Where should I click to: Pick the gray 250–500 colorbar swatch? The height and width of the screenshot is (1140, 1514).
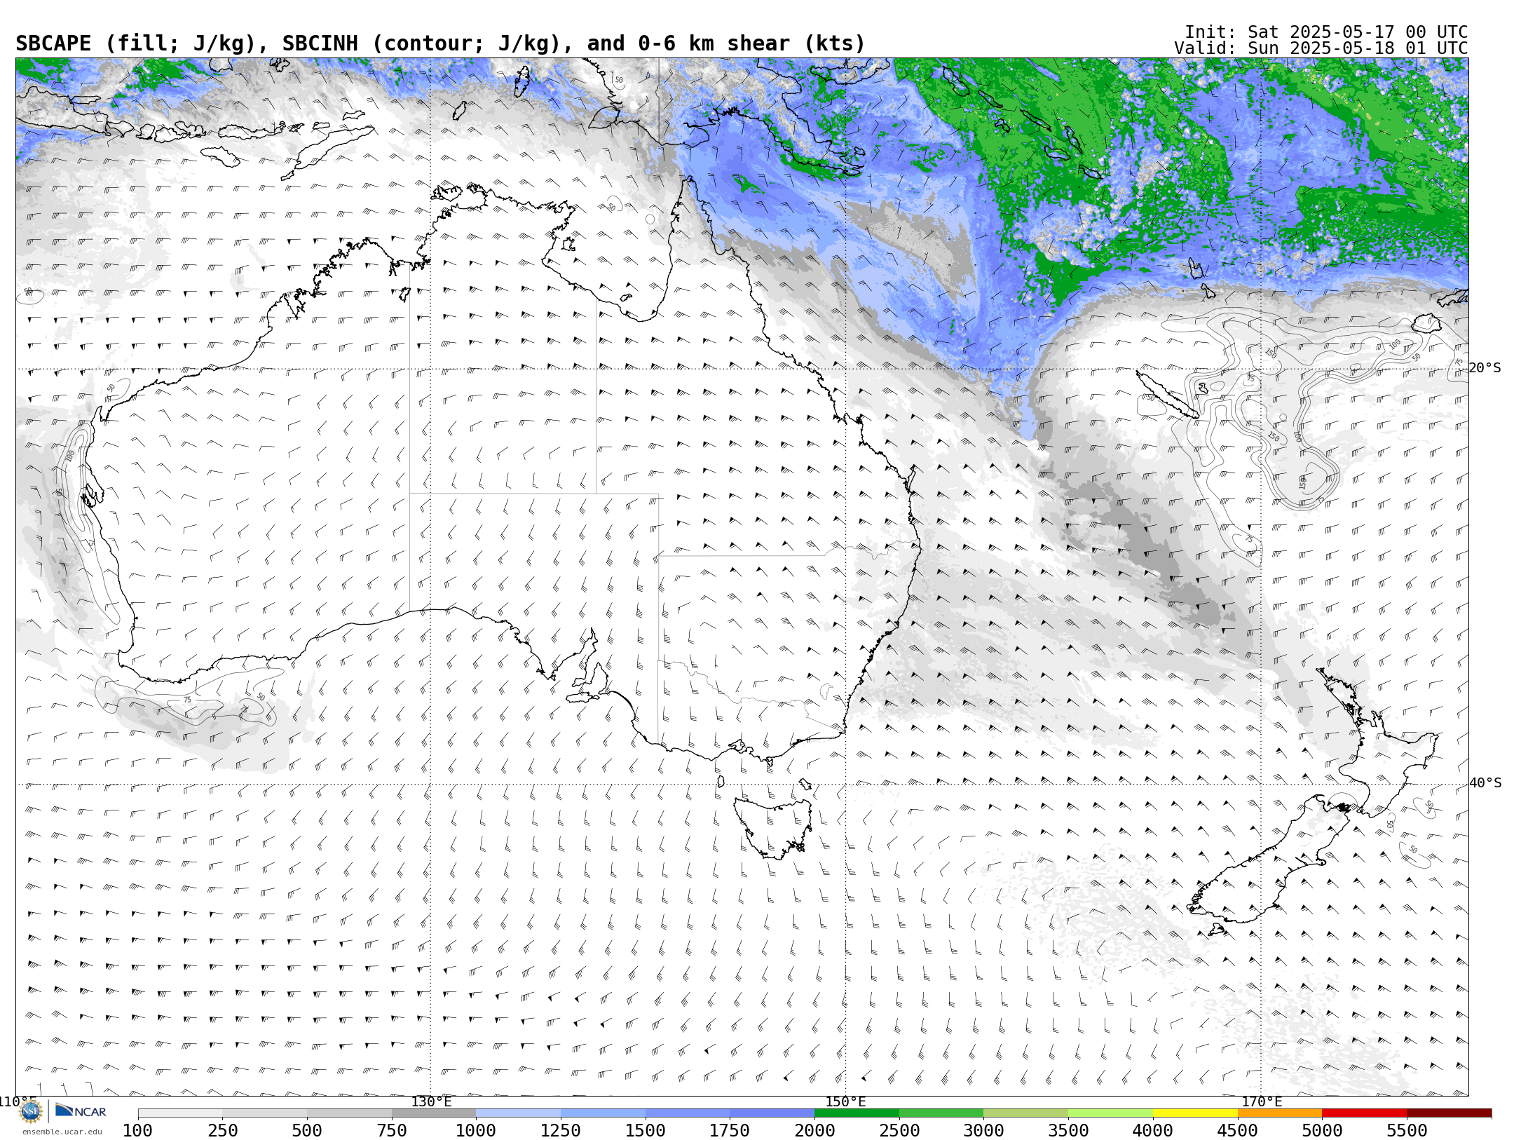[265, 1113]
